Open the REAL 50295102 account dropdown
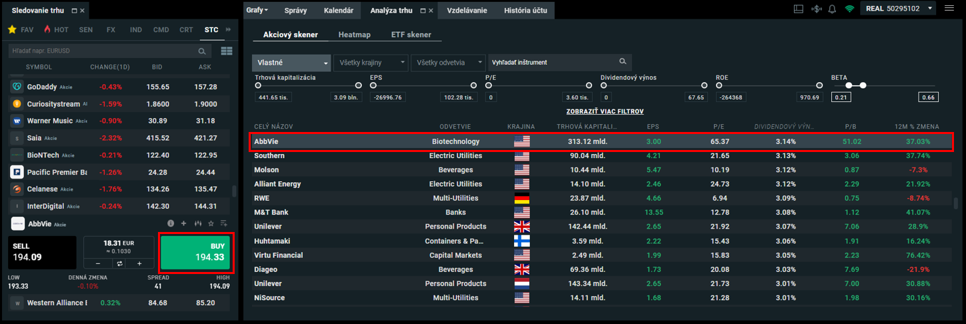The height and width of the screenshot is (324, 966). [900, 9]
